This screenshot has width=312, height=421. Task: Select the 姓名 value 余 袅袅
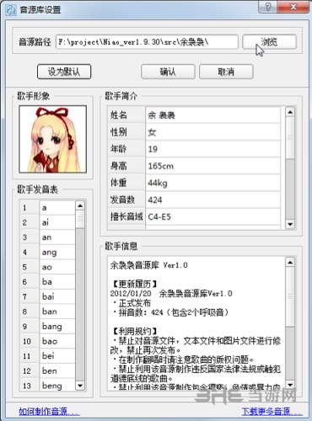tap(213, 115)
